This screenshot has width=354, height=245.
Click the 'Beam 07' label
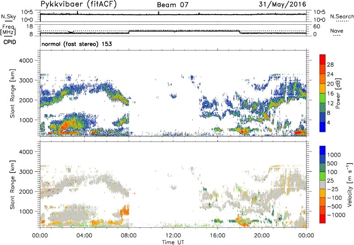[x=173, y=5]
